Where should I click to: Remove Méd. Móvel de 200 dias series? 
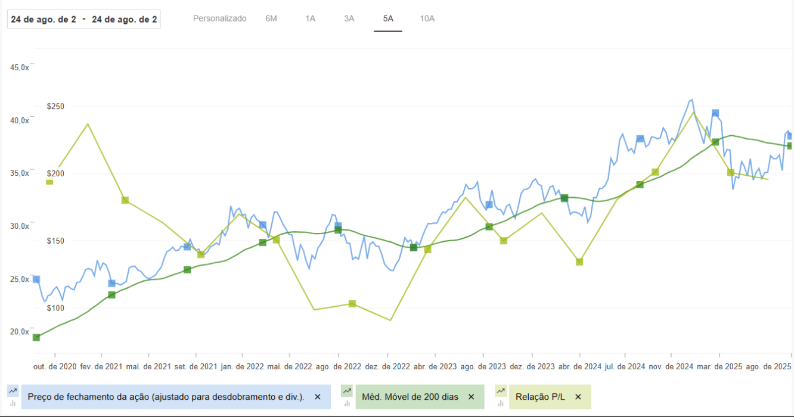471,397
